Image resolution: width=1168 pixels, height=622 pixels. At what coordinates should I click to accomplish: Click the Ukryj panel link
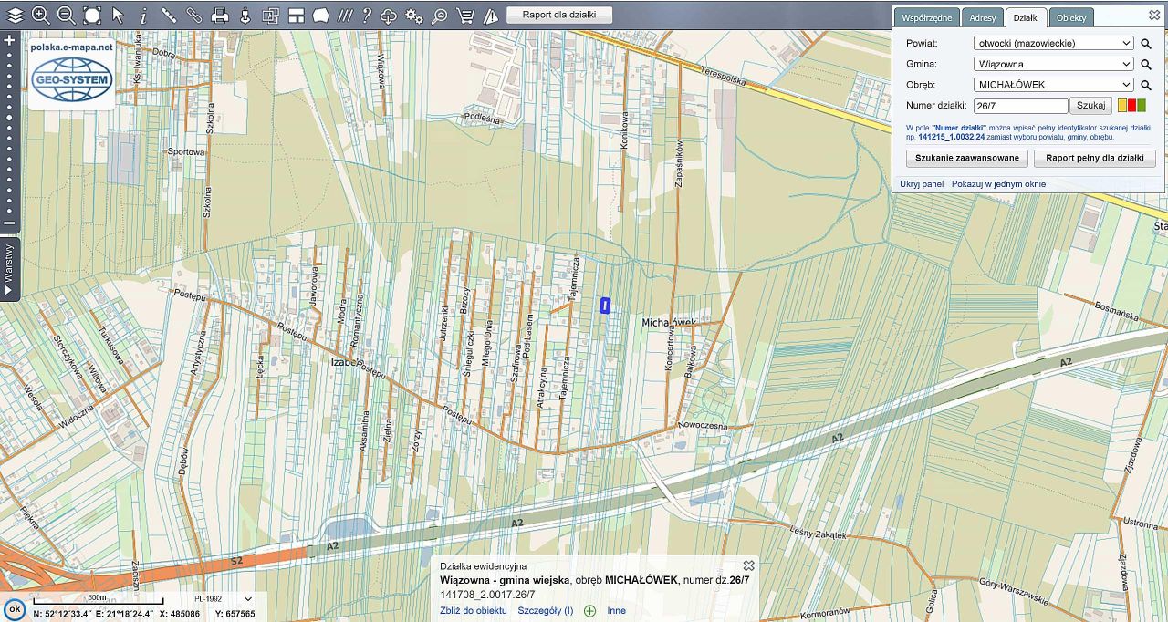(x=922, y=184)
